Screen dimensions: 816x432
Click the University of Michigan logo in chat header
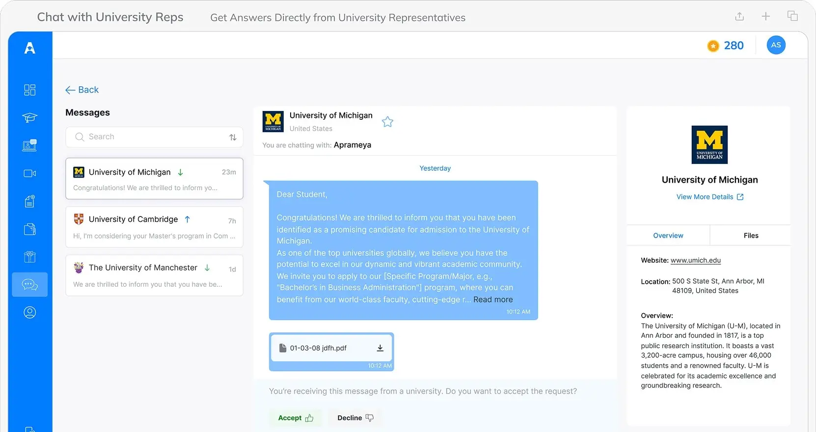pyautogui.click(x=273, y=122)
